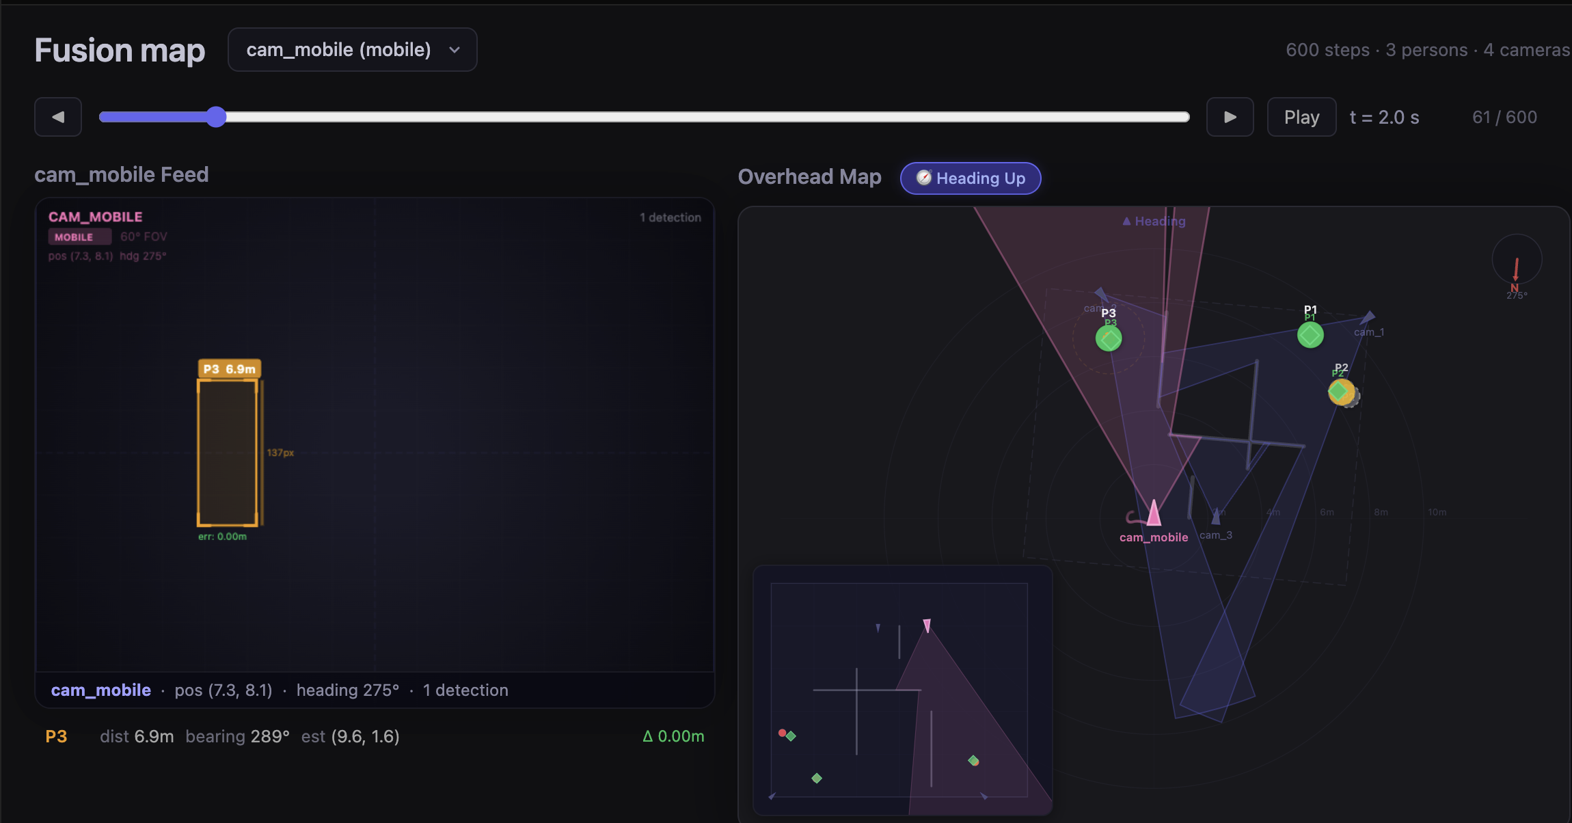Image resolution: width=1572 pixels, height=823 pixels.
Task: Toggle the Heading Up map mode
Action: [971, 178]
